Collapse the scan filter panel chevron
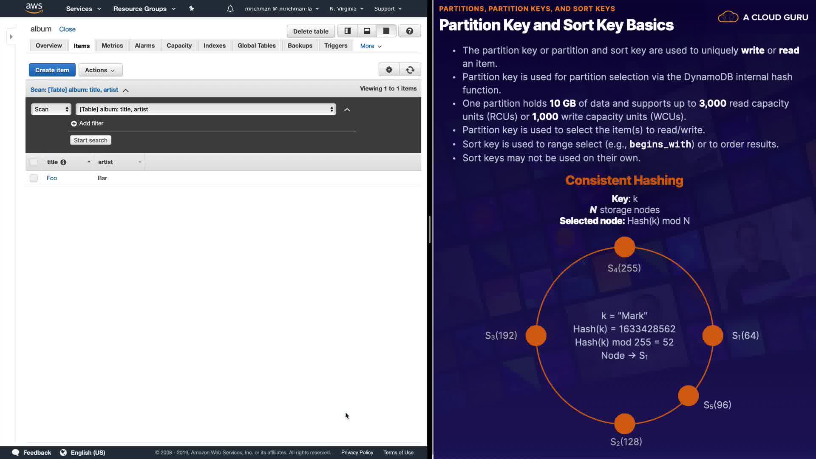Image resolution: width=816 pixels, height=459 pixels. [347, 110]
